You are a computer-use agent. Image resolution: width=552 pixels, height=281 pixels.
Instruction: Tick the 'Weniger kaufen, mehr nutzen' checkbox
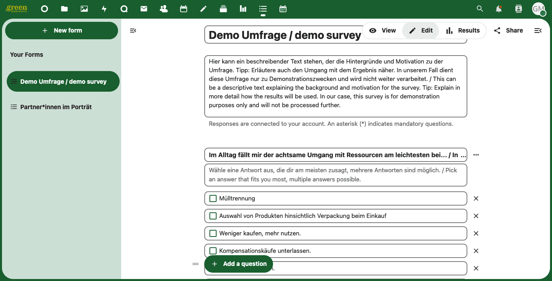(213, 233)
